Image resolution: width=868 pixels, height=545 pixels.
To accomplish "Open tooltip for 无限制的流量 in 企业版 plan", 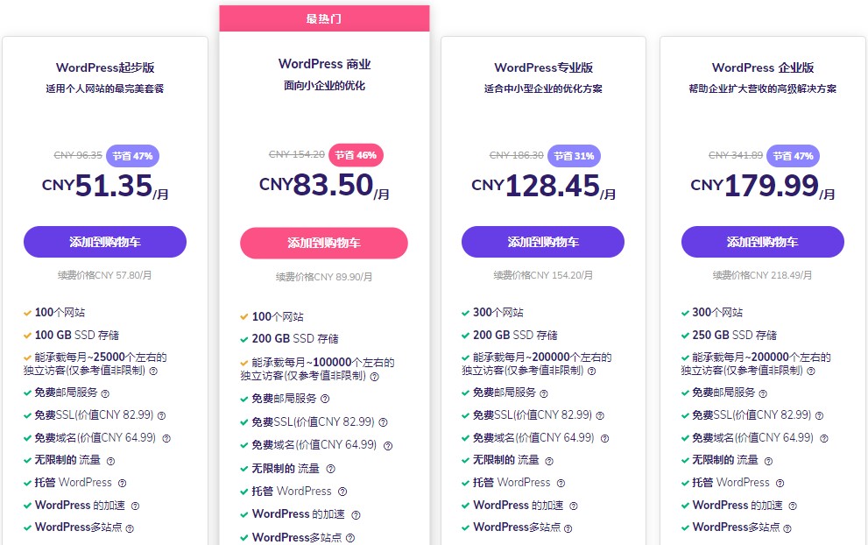I will tap(767, 460).
